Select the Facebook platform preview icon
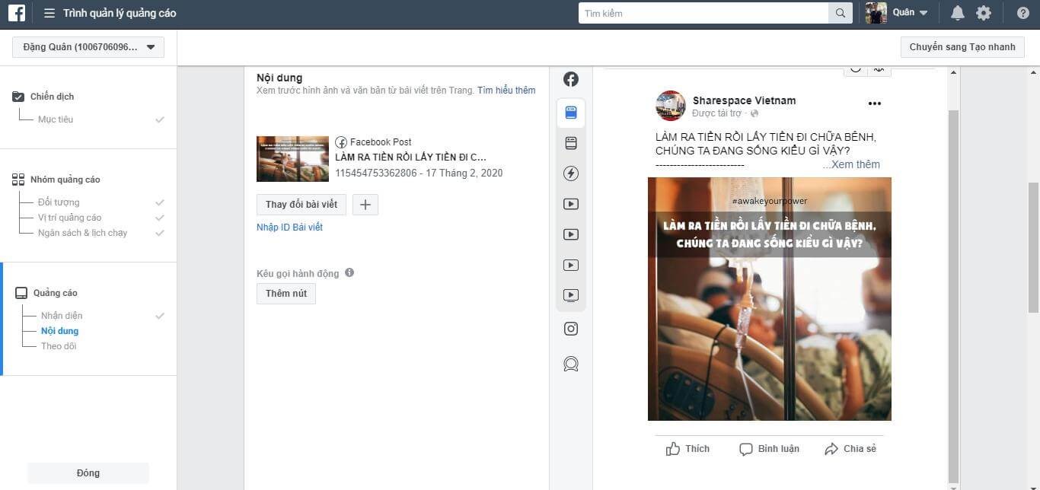 570,79
